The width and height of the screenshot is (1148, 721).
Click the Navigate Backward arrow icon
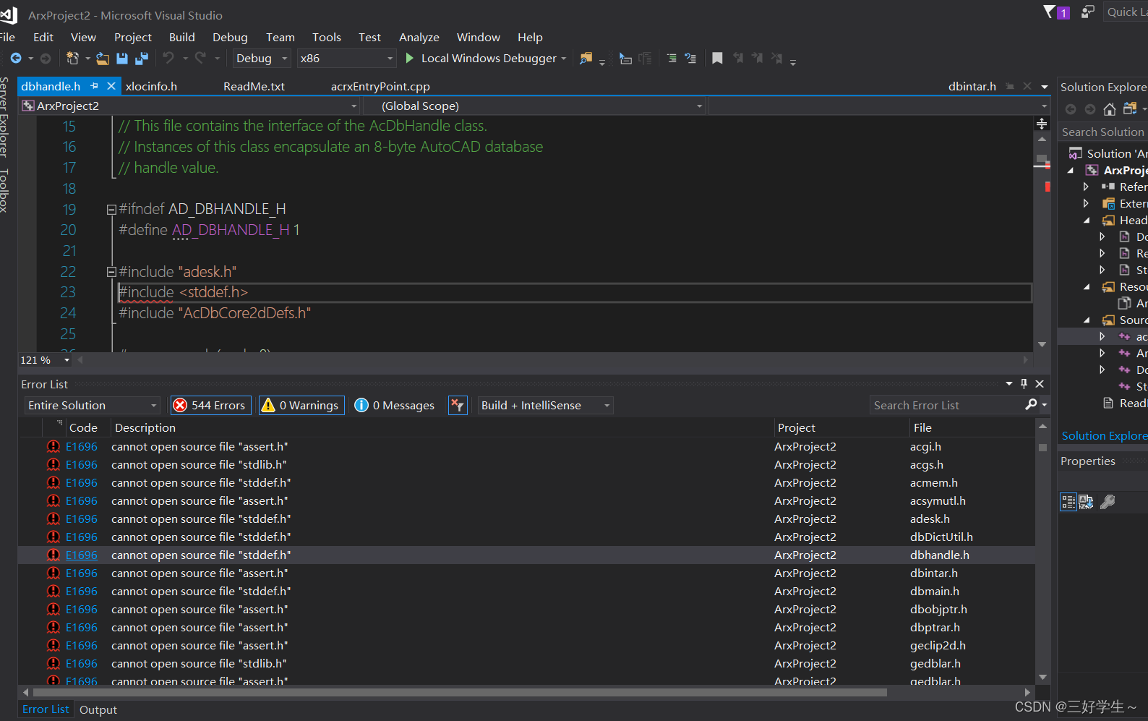point(16,59)
